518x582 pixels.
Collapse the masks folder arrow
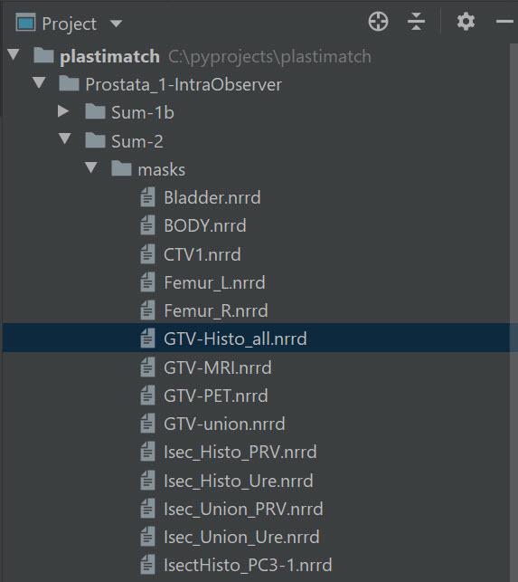(x=90, y=167)
